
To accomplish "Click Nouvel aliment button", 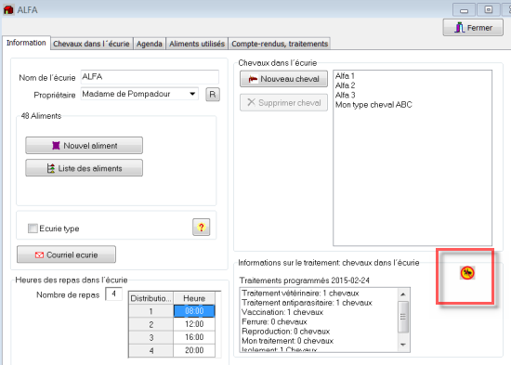I will pyautogui.click(x=84, y=145).
